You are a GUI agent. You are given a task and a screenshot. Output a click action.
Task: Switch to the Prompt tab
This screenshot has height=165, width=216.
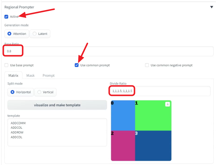pyautogui.click(x=49, y=76)
